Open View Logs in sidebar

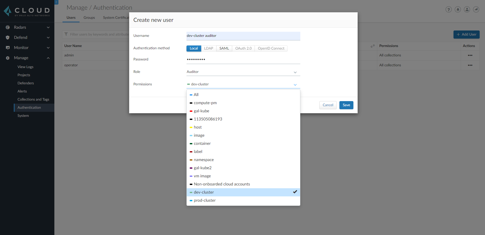(25, 67)
